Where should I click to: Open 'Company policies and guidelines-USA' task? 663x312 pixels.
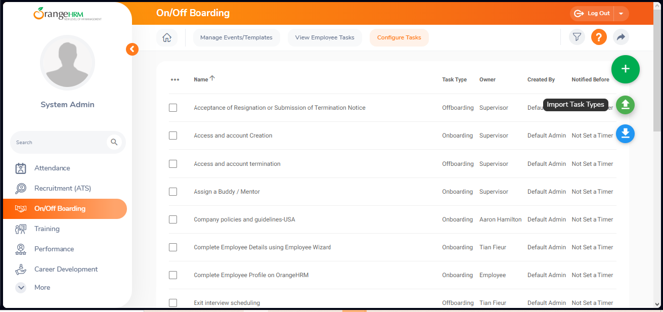pos(244,219)
